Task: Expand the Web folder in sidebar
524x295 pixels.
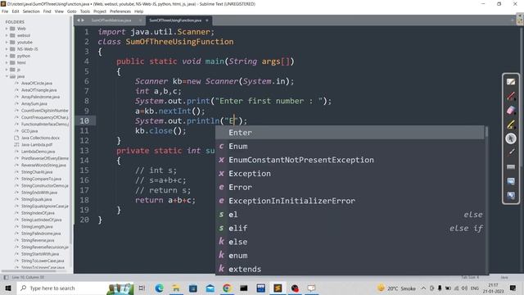Action: tap(7, 29)
